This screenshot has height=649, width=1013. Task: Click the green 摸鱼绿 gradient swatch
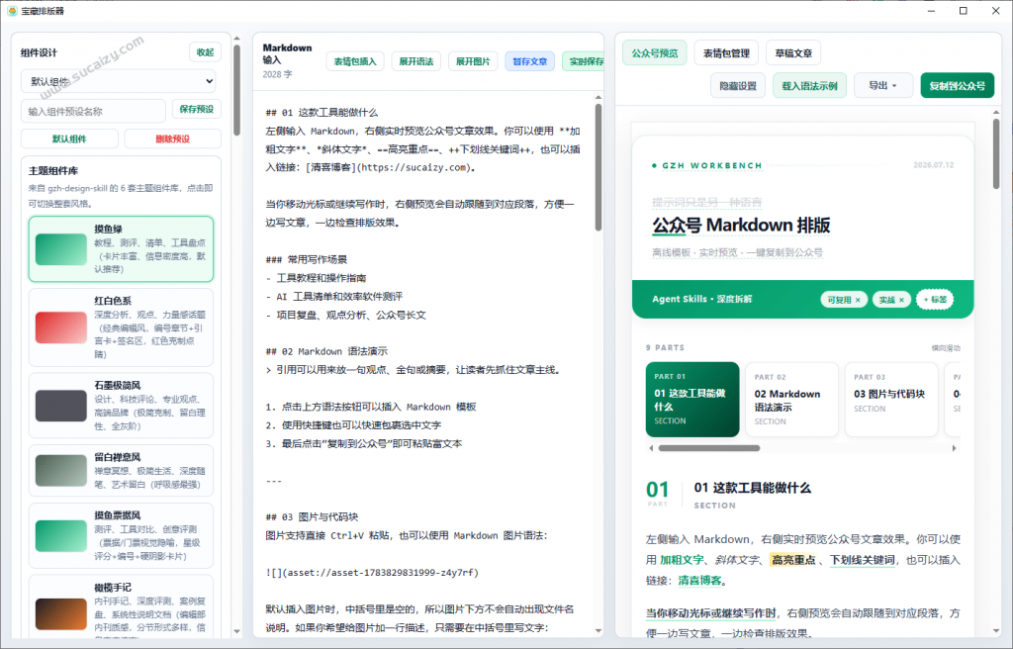(60, 249)
